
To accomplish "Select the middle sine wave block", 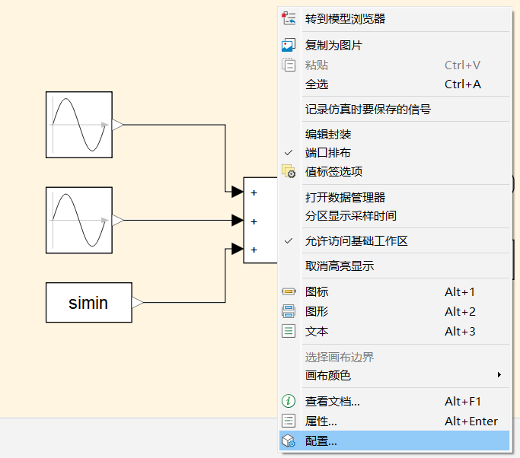I will click(79, 220).
